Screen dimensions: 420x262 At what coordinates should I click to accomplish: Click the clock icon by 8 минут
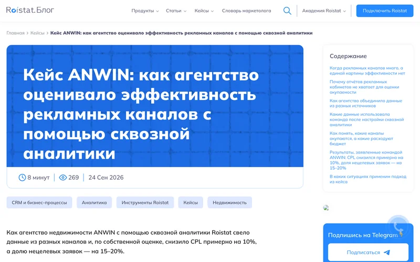[22, 178]
